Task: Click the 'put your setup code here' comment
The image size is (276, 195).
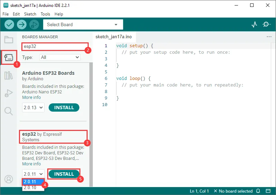Action: point(176,52)
